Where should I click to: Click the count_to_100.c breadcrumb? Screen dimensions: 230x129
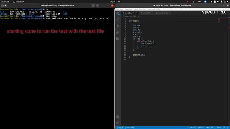pos(130,16)
